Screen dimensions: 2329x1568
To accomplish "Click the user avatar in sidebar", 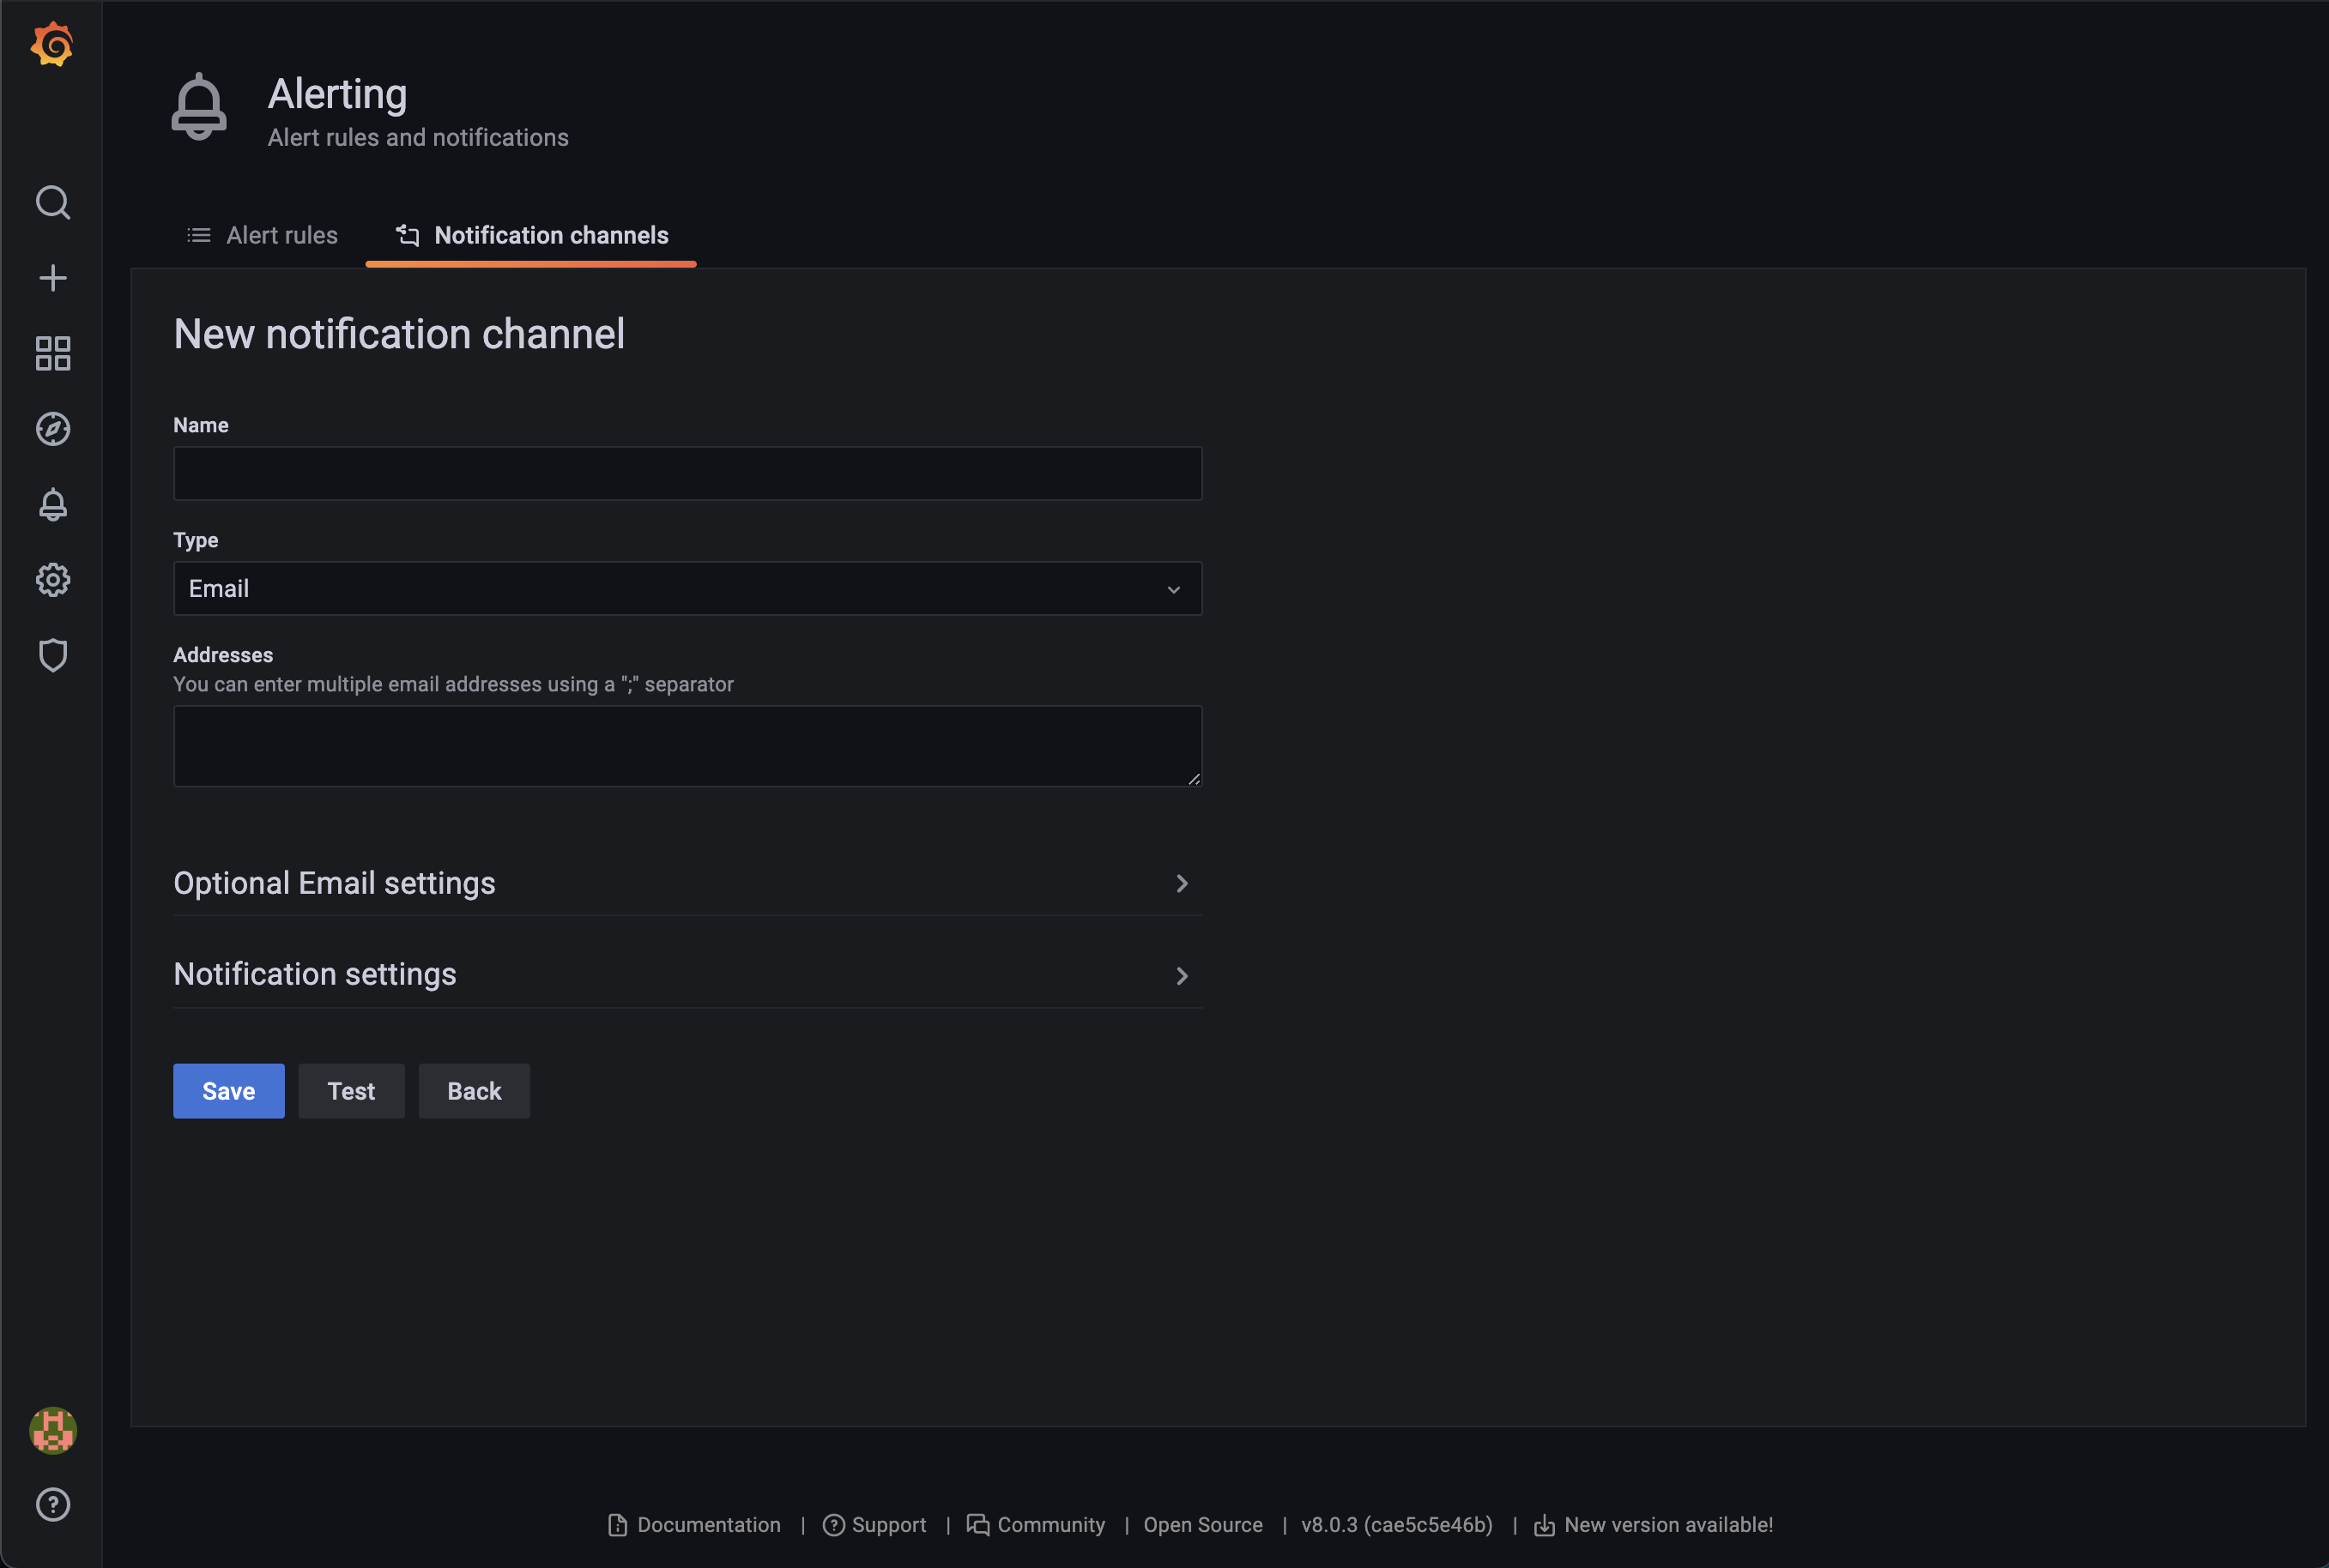I will 52,1430.
